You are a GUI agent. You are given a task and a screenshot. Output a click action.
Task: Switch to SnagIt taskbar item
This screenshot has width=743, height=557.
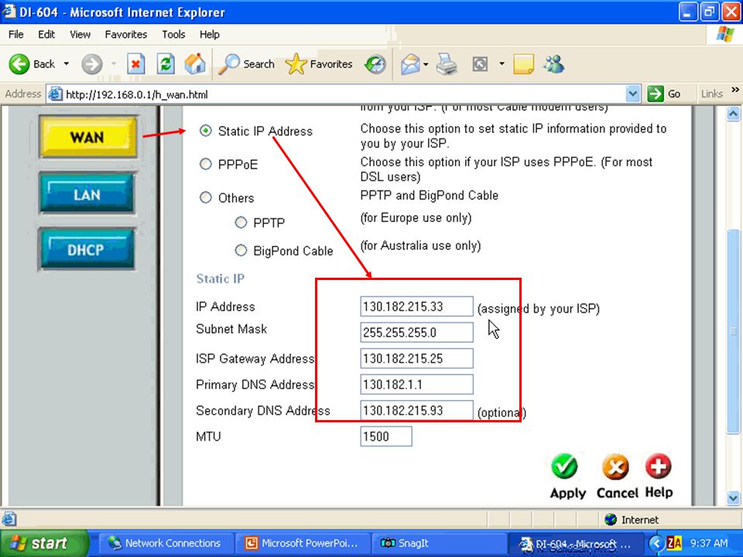(439, 543)
